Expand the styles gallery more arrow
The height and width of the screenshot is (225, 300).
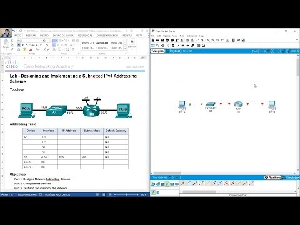click(125, 49)
